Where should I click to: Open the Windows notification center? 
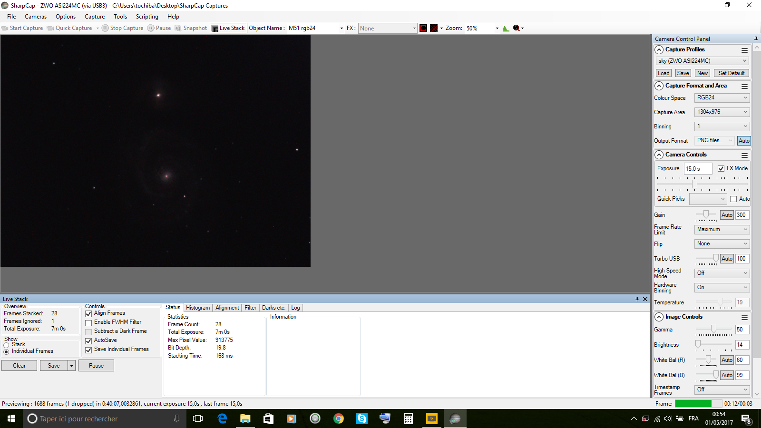coord(746,418)
